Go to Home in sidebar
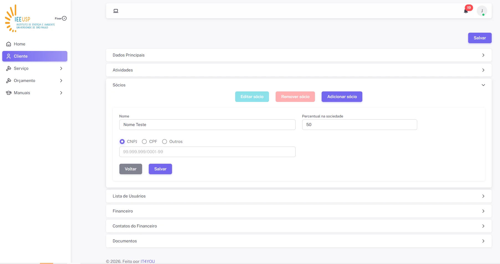This screenshot has height=264, width=500. pos(35,44)
